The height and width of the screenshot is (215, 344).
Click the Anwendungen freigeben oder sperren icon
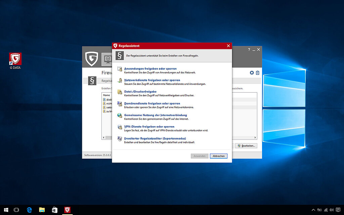pyautogui.click(x=120, y=69)
